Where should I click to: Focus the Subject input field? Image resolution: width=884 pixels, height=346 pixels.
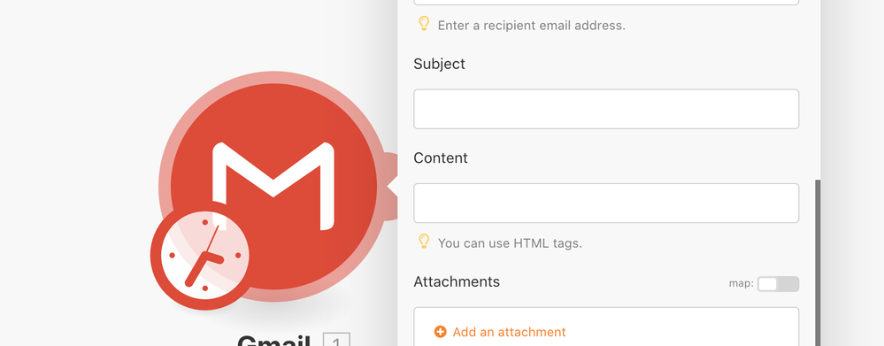[606, 109]
